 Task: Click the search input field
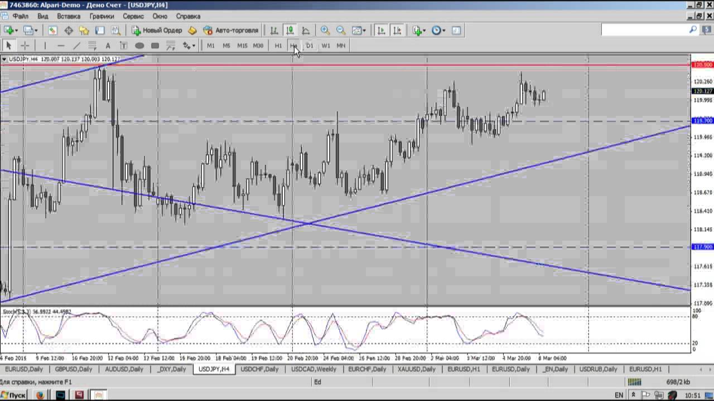point(645,30)
